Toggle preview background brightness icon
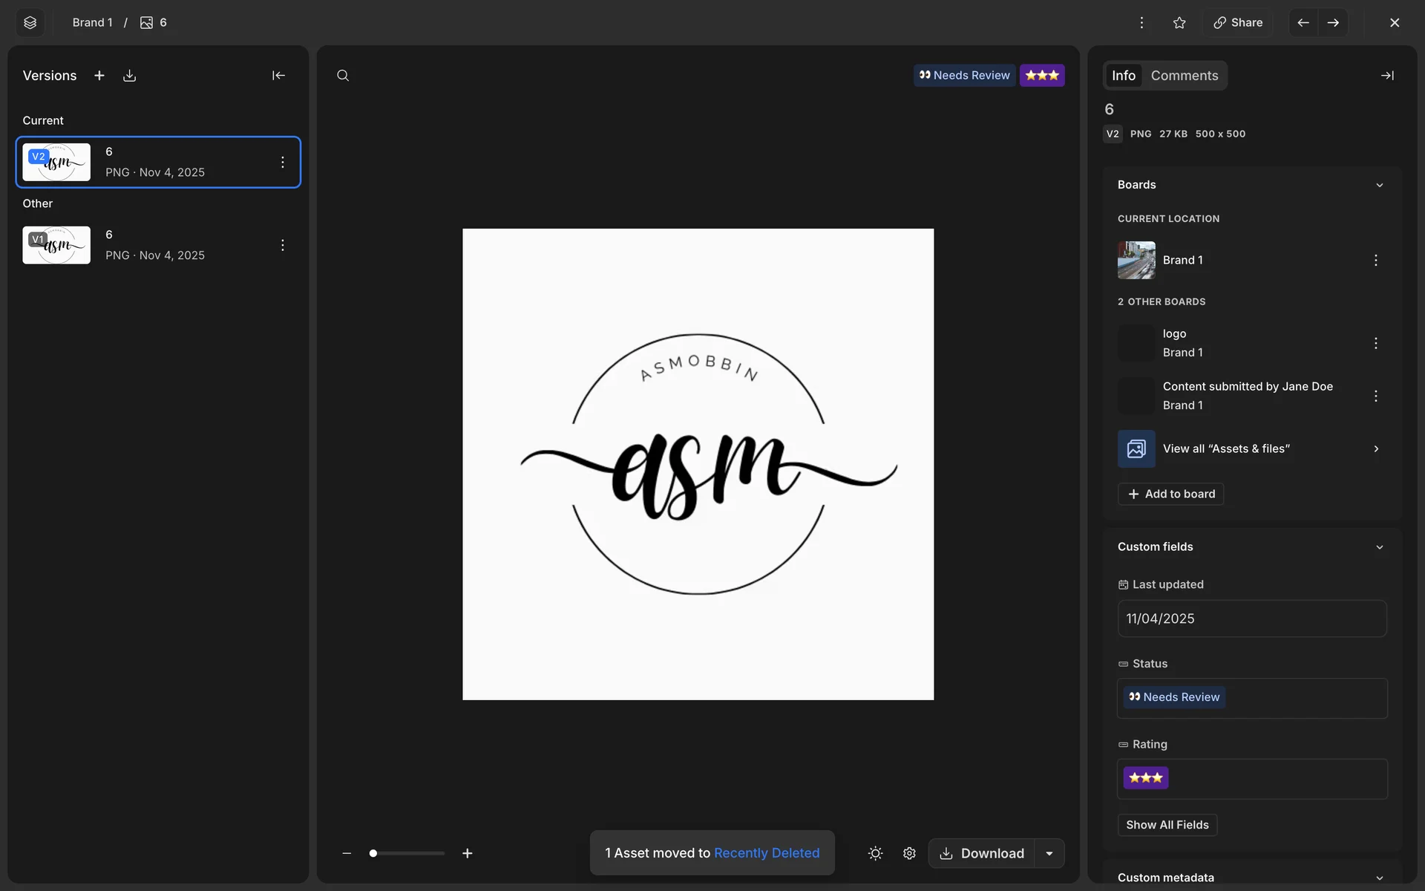This screenshot has height=891, width=1425. pyautogui.click(x=875, y=853)
